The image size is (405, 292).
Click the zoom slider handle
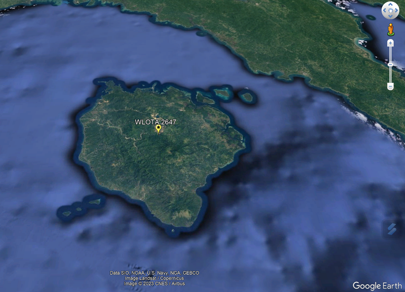click(390, 65)
